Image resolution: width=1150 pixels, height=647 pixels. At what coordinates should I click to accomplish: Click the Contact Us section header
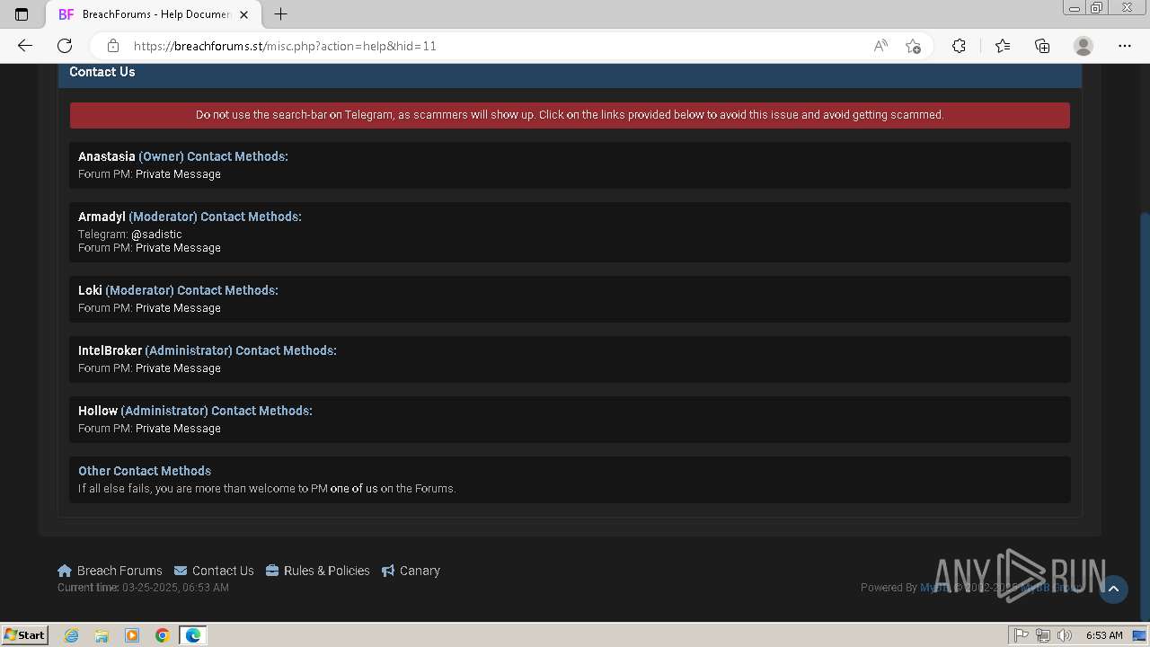(570, 73)
